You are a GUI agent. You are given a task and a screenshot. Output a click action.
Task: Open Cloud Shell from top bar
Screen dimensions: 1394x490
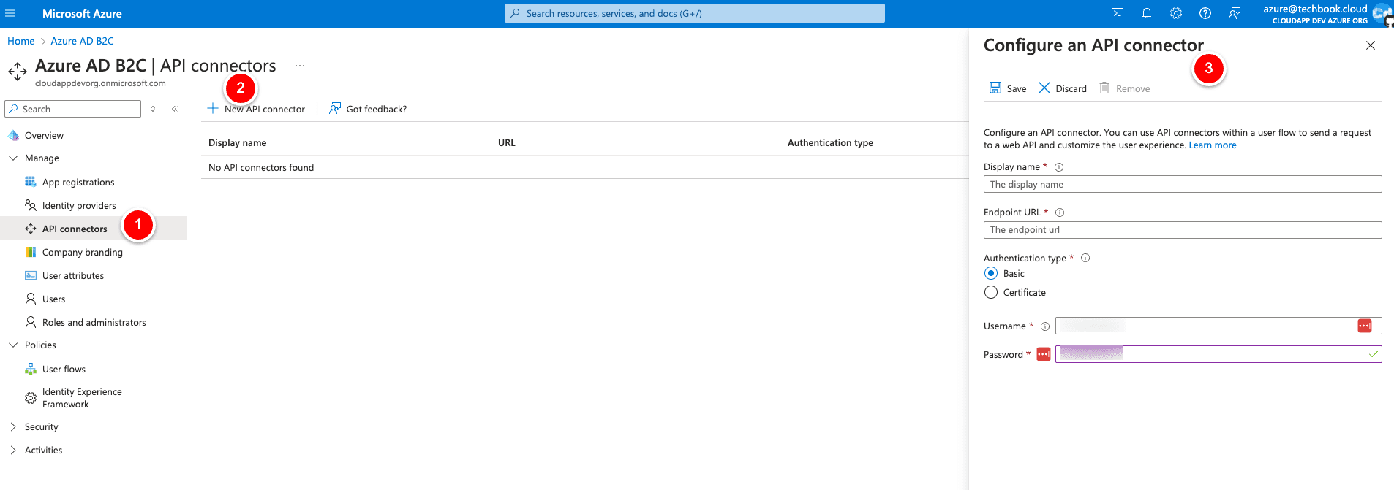point(1118,13)
